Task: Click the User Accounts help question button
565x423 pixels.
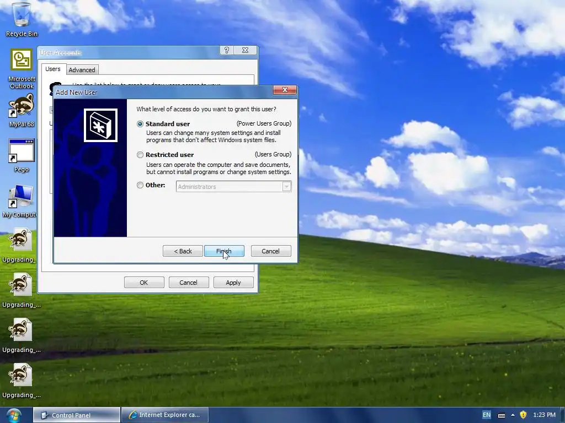Action: click(227, 50)
